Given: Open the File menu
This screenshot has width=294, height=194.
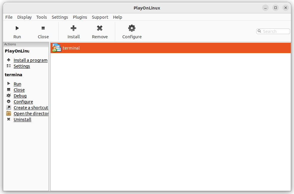Looking at the screenshot, I should [x=9, y=17].
